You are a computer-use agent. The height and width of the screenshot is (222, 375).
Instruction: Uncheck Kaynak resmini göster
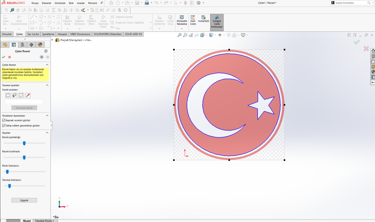tap(4, 120)
